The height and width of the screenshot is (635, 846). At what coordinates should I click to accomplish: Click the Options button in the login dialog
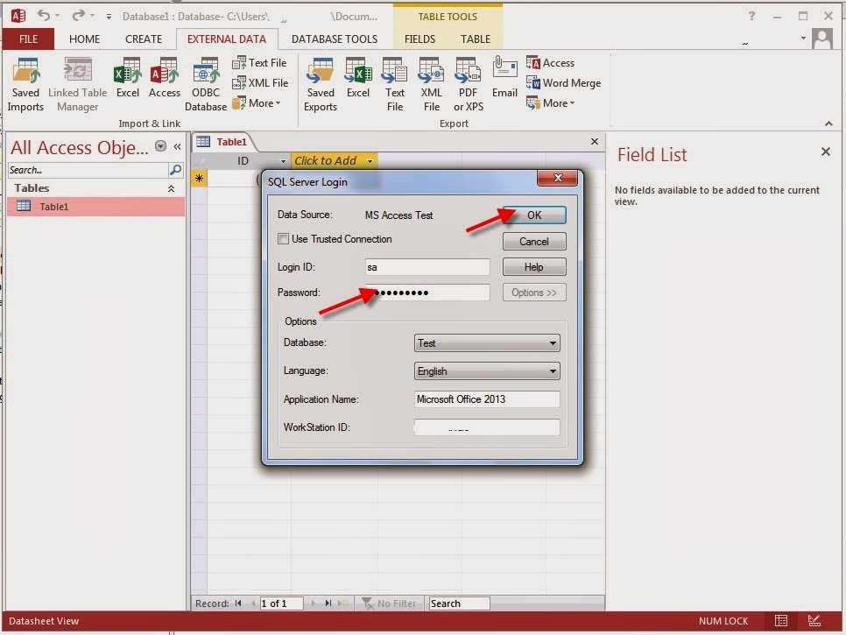coord(534,293)
